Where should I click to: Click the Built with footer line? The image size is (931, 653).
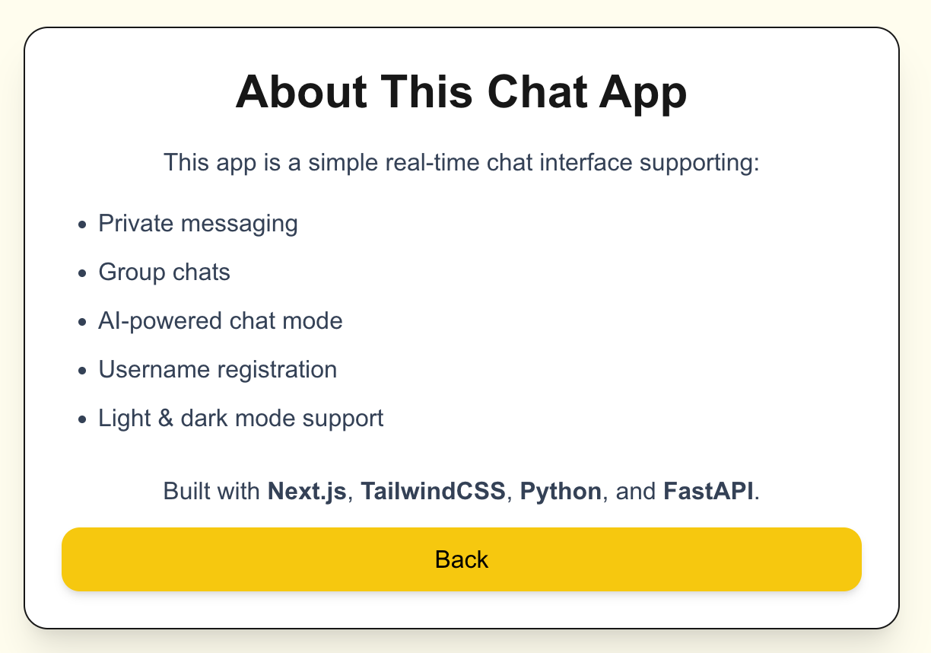point(461,491)
